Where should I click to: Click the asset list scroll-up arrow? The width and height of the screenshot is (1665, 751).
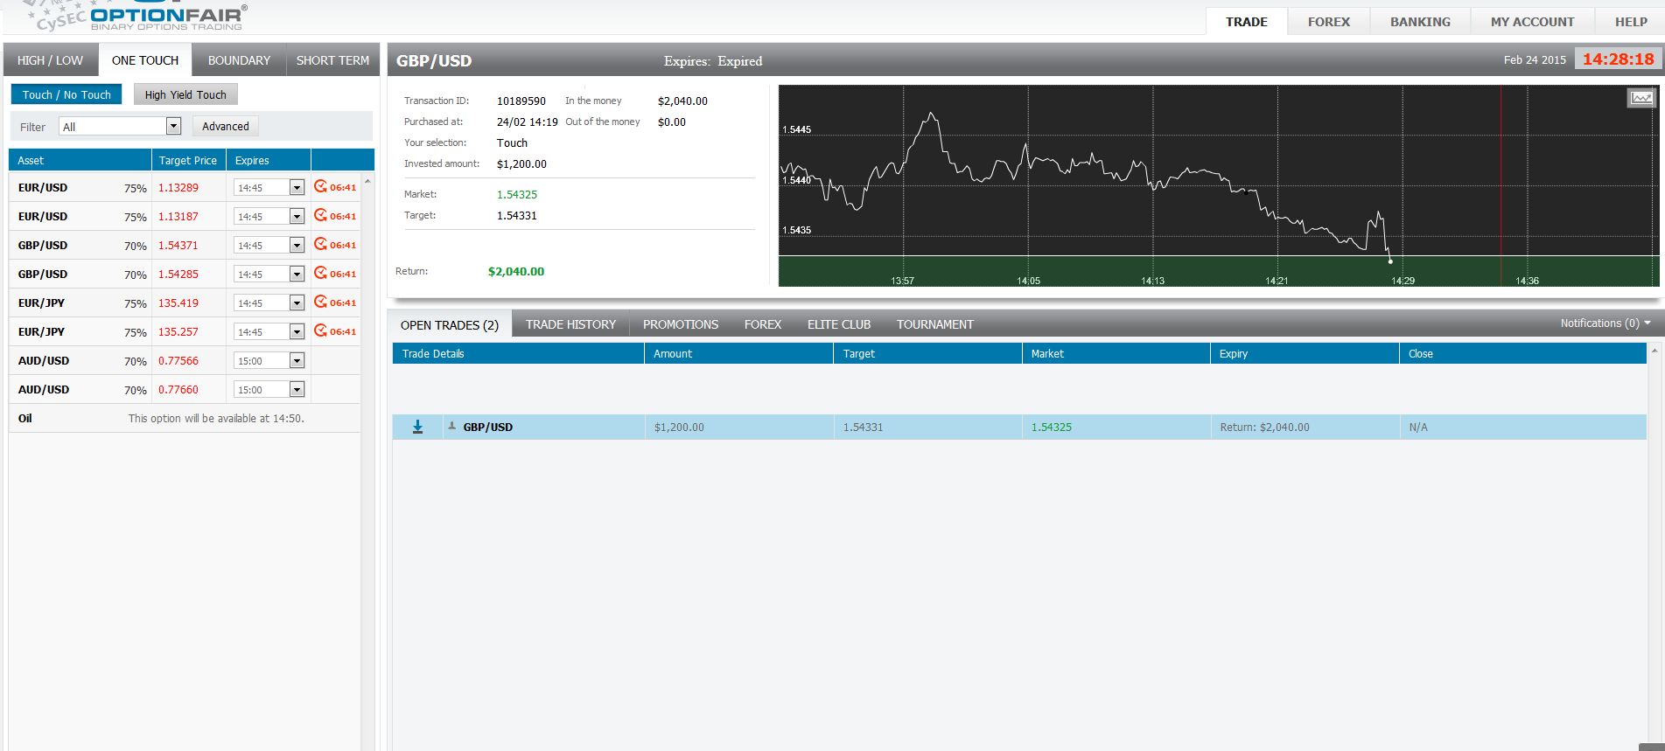point(367,181)
